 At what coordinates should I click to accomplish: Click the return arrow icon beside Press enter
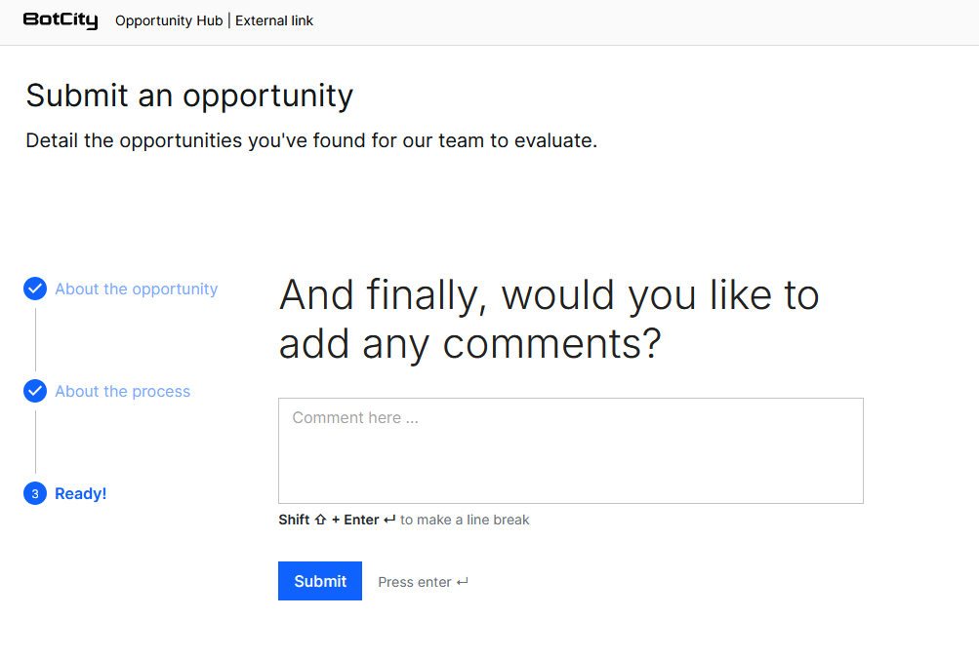click(463, 582)
